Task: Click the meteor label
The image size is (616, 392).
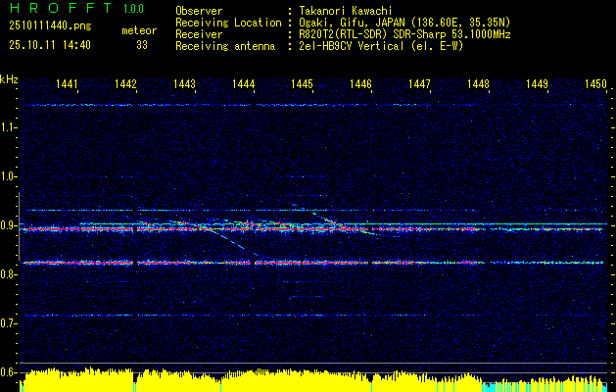Action: click(x=139, y=30)
